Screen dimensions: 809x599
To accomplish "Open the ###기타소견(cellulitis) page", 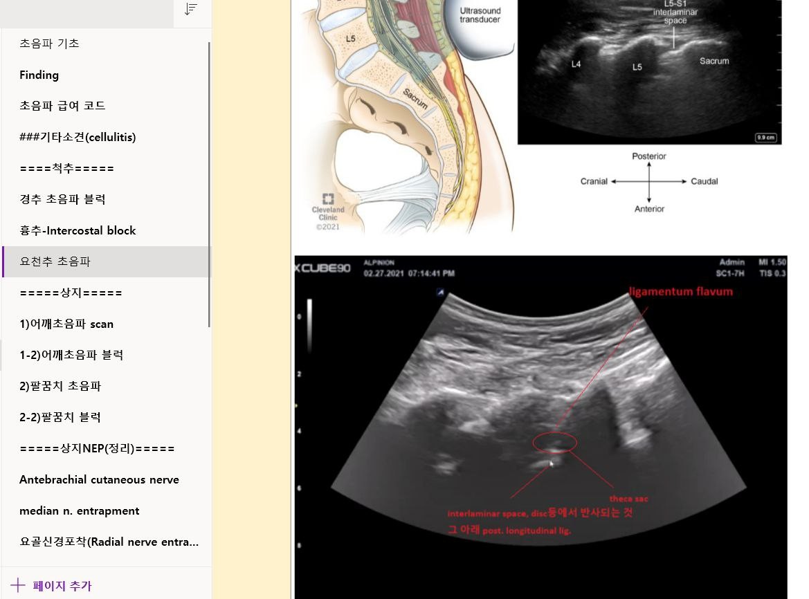I will [78, 137].
